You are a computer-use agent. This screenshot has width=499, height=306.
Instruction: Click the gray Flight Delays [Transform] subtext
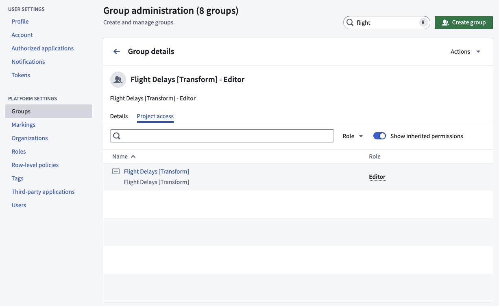[x=156, y=182]
